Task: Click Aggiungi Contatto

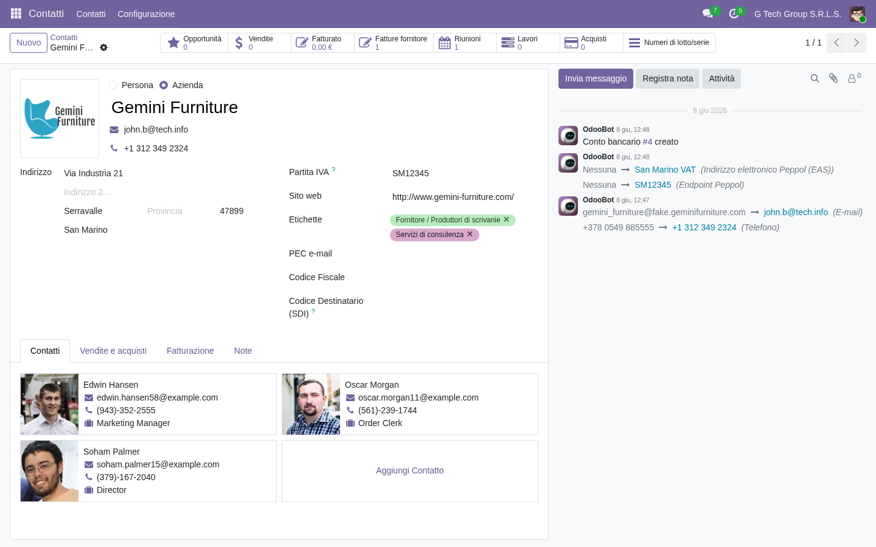Action: 409,470
